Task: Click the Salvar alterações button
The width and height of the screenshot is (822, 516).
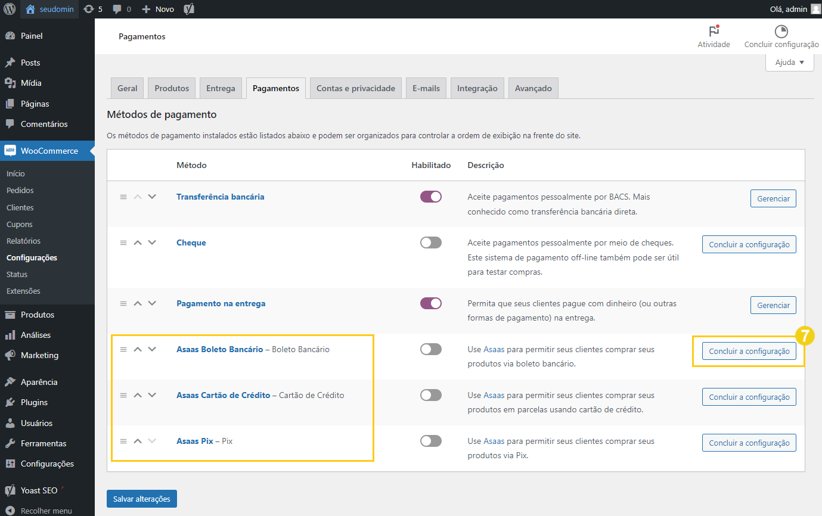Action: pos(142,499)
